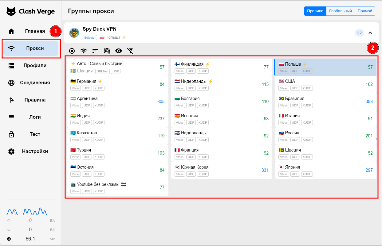Click the traffic graph above speed stats
The image size is (382, 246).
click(31, 211)
